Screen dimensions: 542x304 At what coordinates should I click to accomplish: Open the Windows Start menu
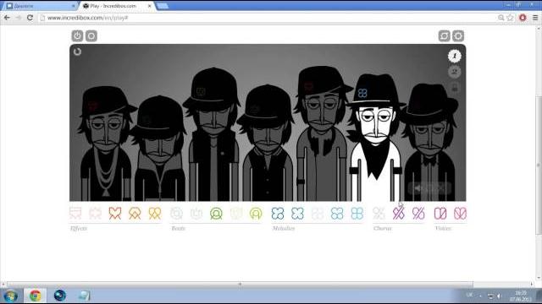click(x=10, y=296)
